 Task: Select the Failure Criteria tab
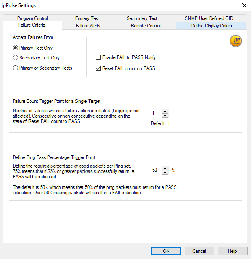click(x=32, y=25)
